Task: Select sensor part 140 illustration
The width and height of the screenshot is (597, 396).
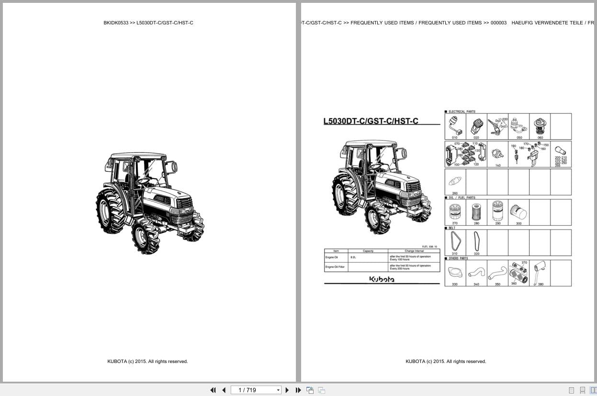Action: [497, 154]
